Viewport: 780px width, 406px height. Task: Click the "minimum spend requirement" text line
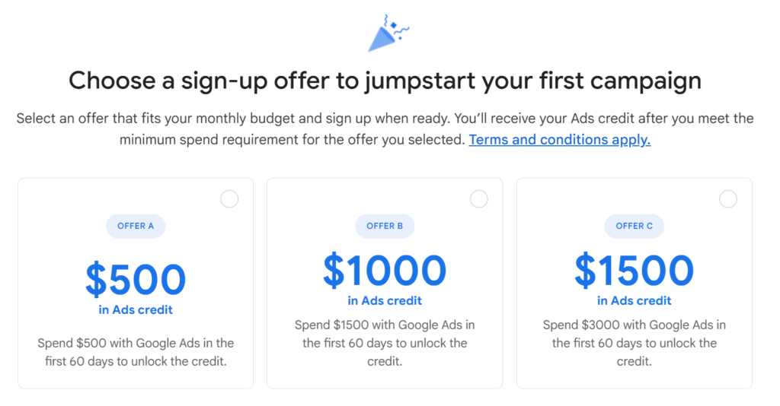coord(292,140)
